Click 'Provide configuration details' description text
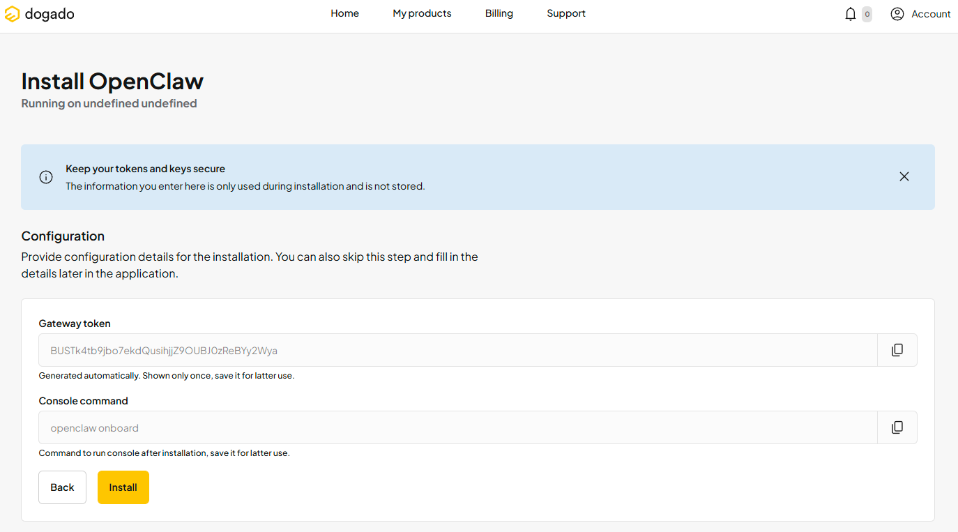This screenshot has height=532, width=958. coord(250,265)
